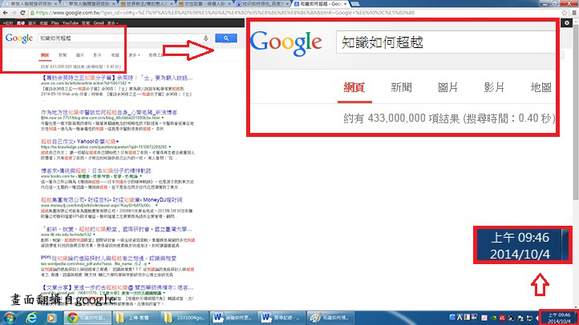Open the Chrome menu icon beside the star
This screenshot has width=579, height=325.
[x=574, y=13]
